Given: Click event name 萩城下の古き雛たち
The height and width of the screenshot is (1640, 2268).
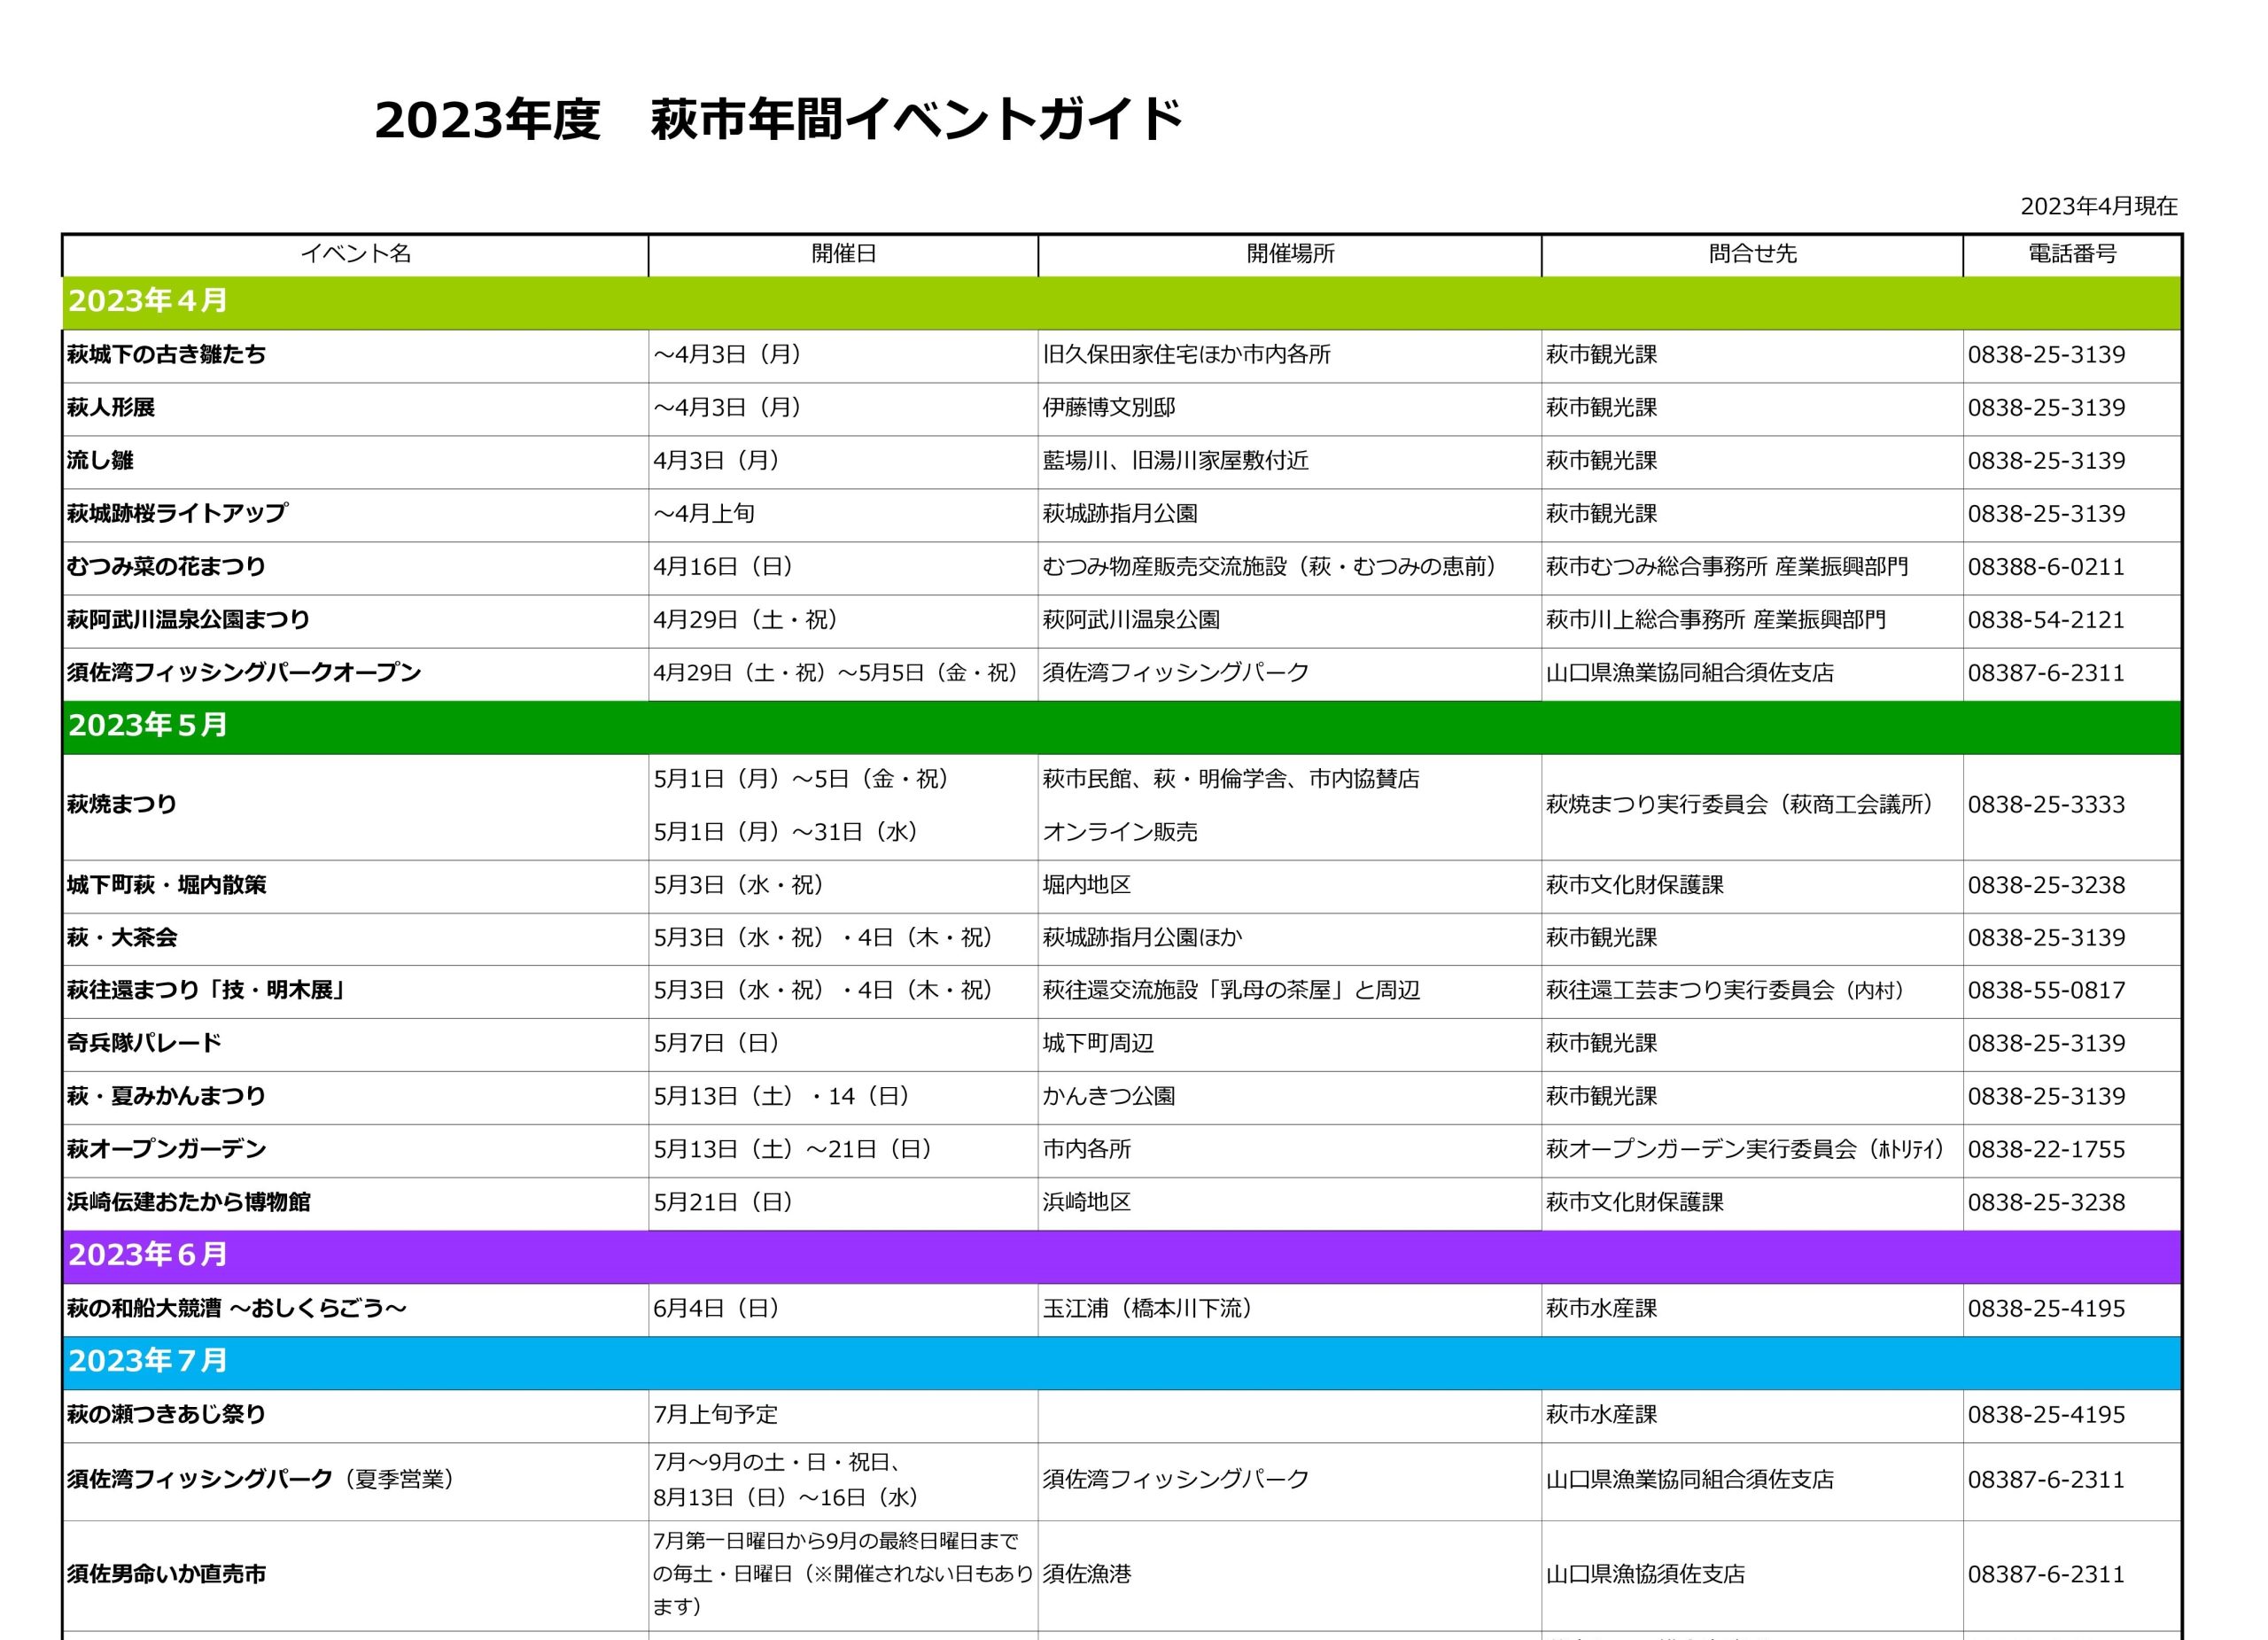Looking at the screenshot, I should [x=166, y=355].
